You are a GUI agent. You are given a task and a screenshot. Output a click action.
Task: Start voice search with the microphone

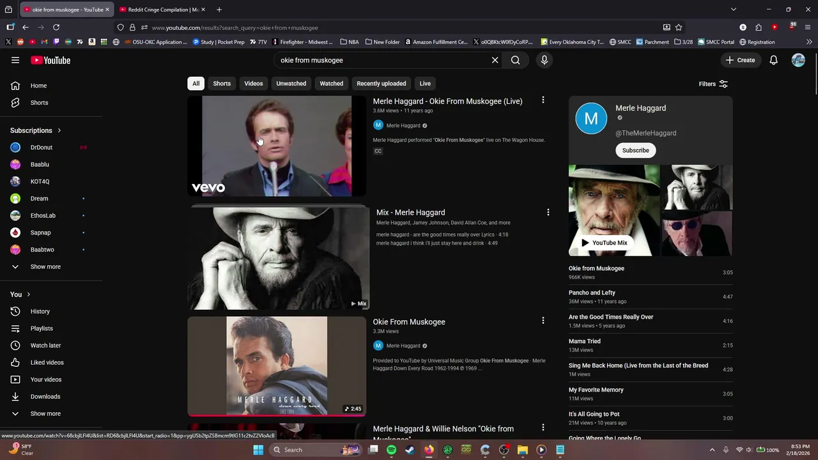544,60
